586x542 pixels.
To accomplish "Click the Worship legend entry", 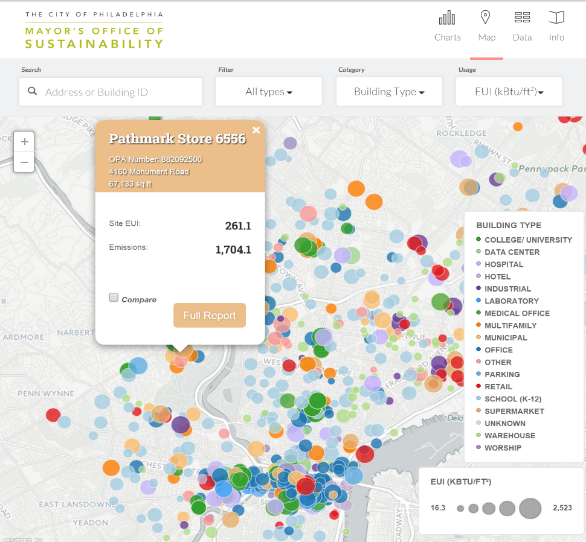I will [x=498, y=448].
